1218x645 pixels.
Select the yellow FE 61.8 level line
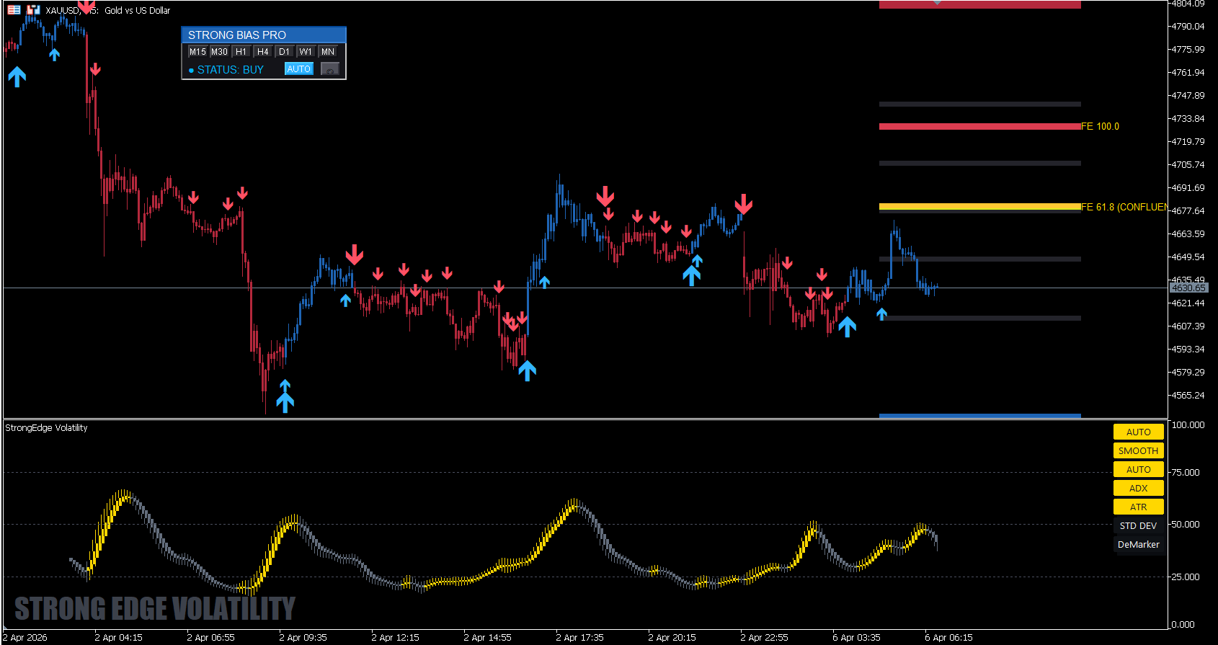(980, 207)
